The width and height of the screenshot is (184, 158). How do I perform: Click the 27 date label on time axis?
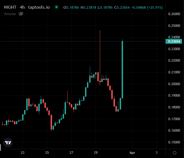click(x=71, y=153)
